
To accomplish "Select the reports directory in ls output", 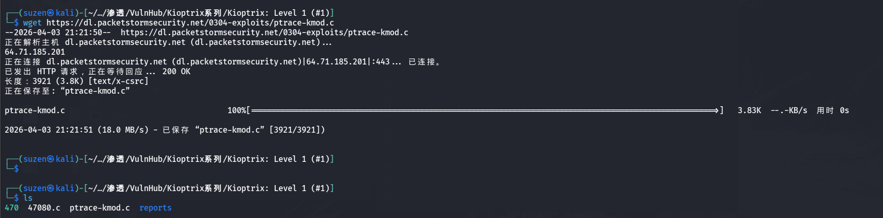I will [x=155, y=208].
